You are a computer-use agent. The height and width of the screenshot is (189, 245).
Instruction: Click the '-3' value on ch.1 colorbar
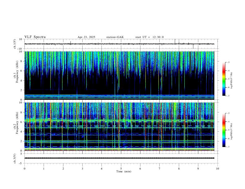[228, 62]
